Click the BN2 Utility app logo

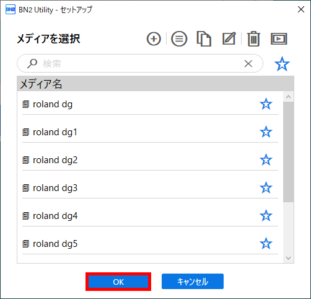coord(11,9)
